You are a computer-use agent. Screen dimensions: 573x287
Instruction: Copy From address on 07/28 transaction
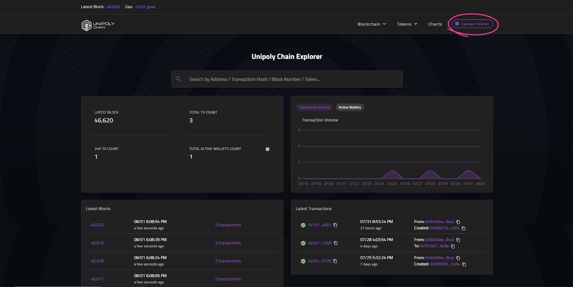[x=458, y=240]
